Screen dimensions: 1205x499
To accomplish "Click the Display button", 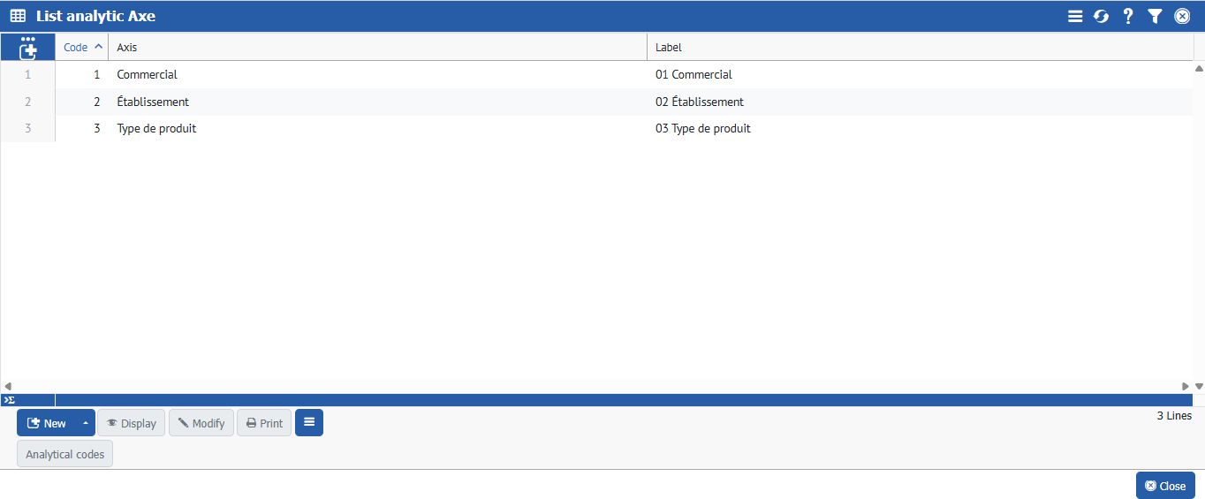I will 131,423.
